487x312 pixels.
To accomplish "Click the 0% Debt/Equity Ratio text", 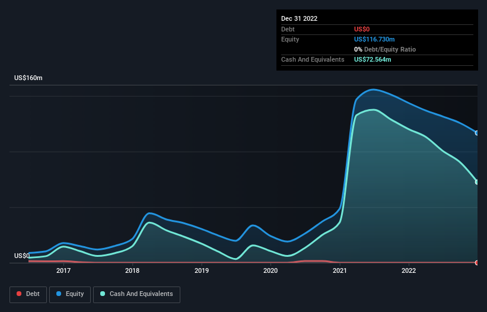I will (385, 49).
